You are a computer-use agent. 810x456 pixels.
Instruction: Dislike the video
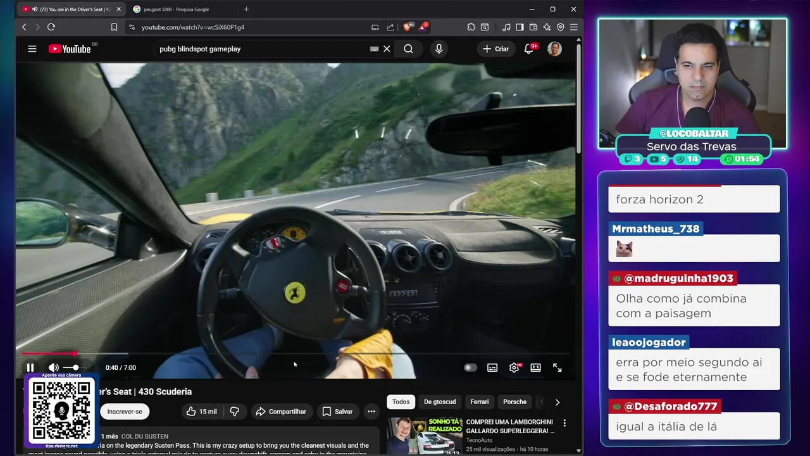[235, 412]
